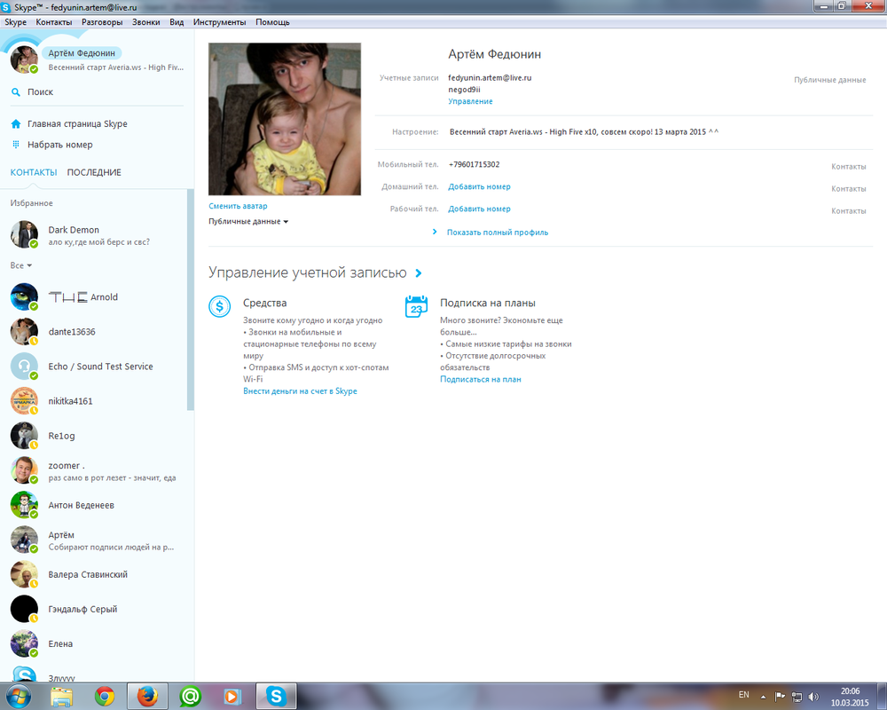Open 'Публичные данные' dropdown under avatar

(248, 222)
